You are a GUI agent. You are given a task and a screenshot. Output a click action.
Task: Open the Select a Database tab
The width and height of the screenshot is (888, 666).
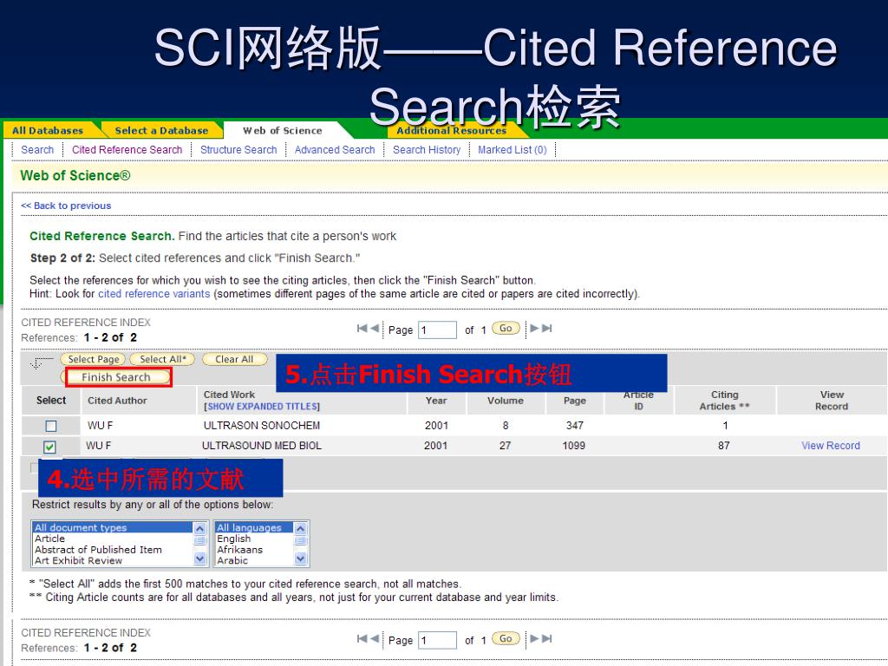(x=161, y=130)
